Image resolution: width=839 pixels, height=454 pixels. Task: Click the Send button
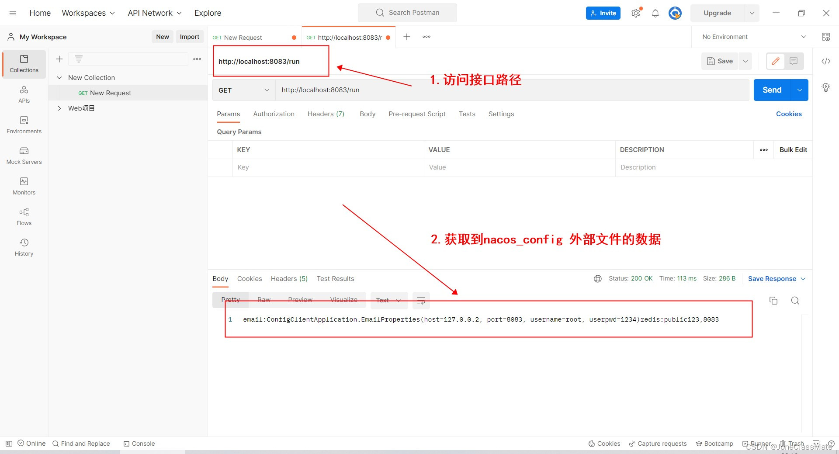772,90
